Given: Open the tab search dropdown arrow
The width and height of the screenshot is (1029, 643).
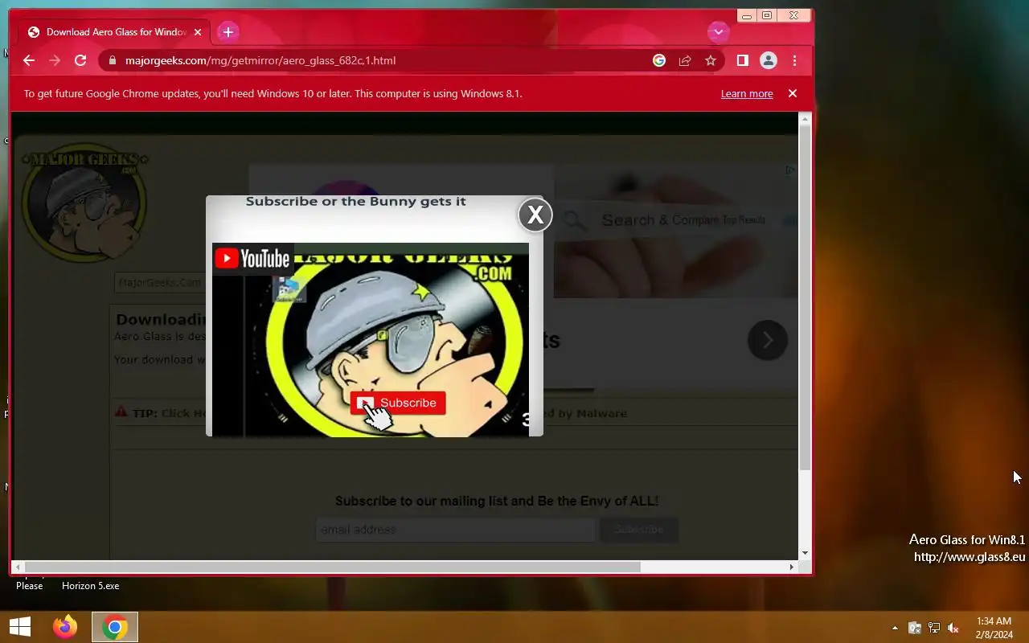Looking at the screenshot, I should pyautogui.click(x=718, y=32).
